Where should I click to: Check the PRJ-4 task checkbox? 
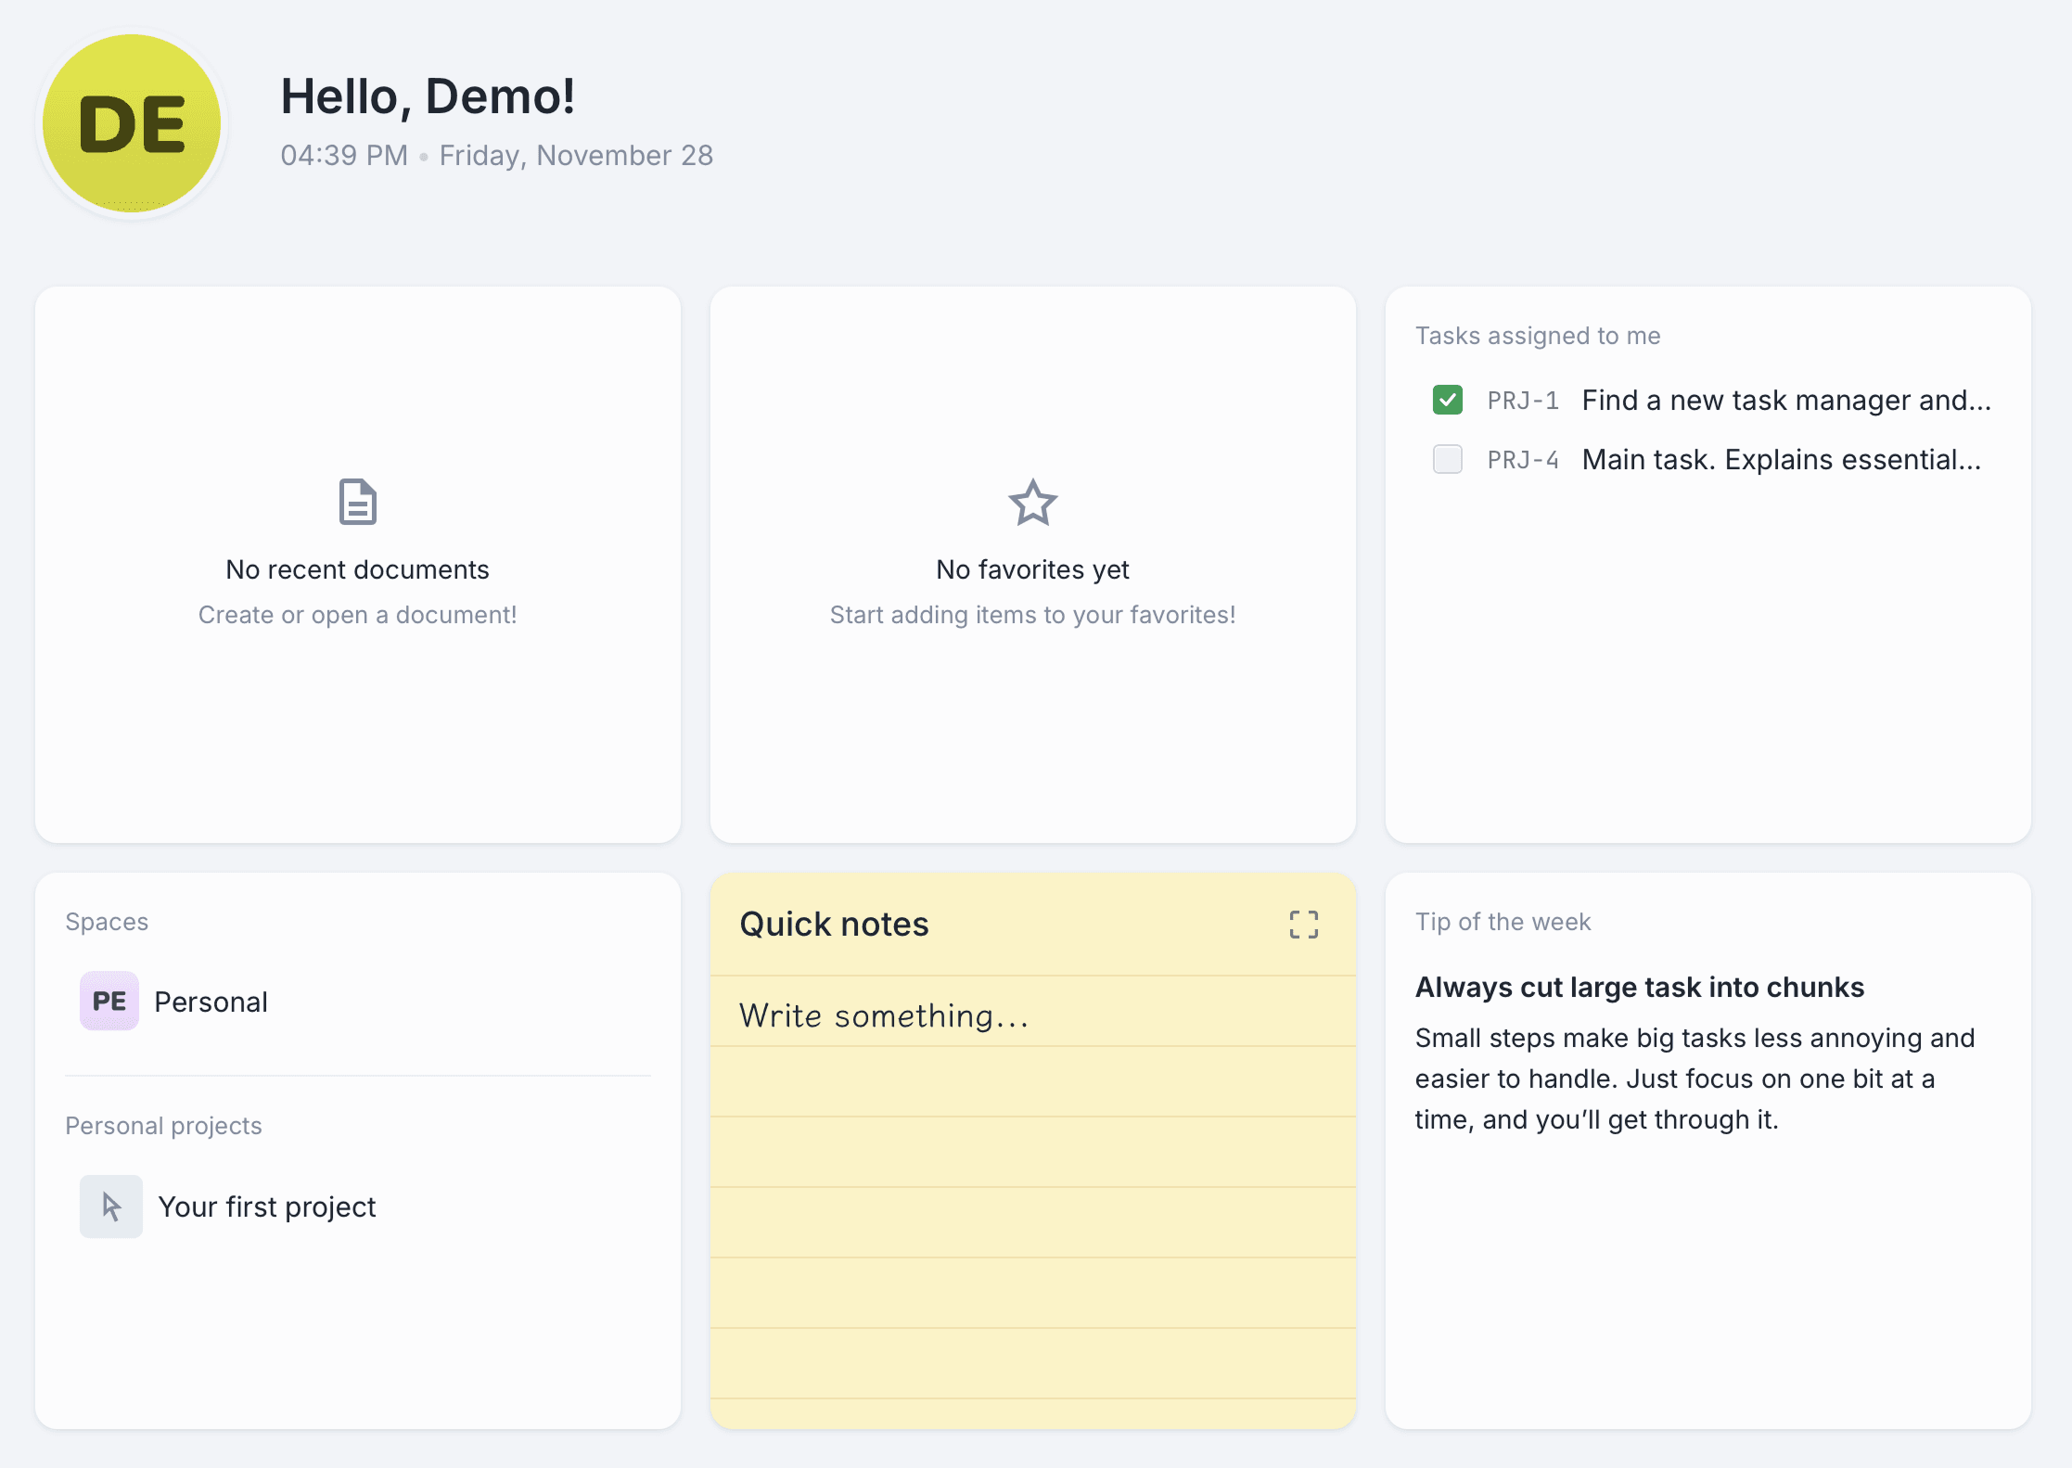1447,459
